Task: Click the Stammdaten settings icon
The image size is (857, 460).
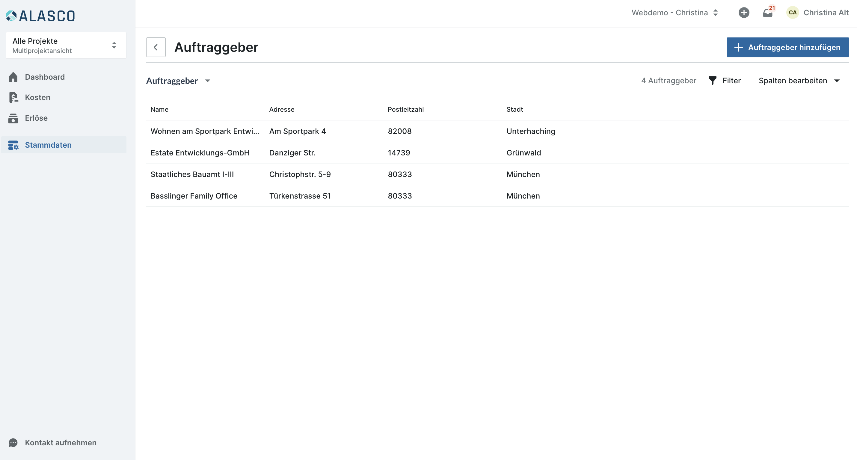Action: [13, 145]
